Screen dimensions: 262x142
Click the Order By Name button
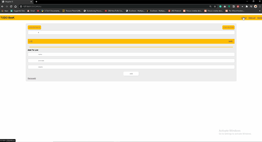[x=34, y=27]
